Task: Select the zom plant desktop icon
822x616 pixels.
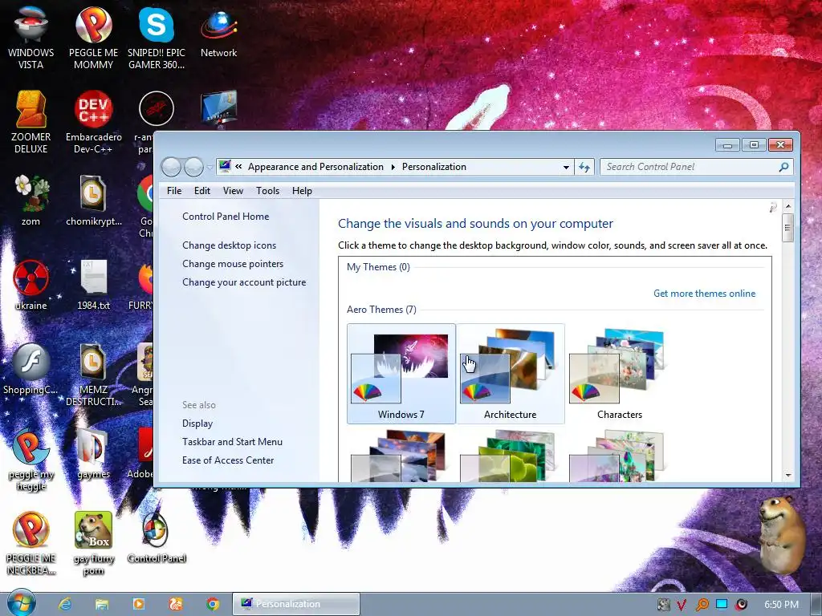Action: pyautogui.click(x=31, y=200)
